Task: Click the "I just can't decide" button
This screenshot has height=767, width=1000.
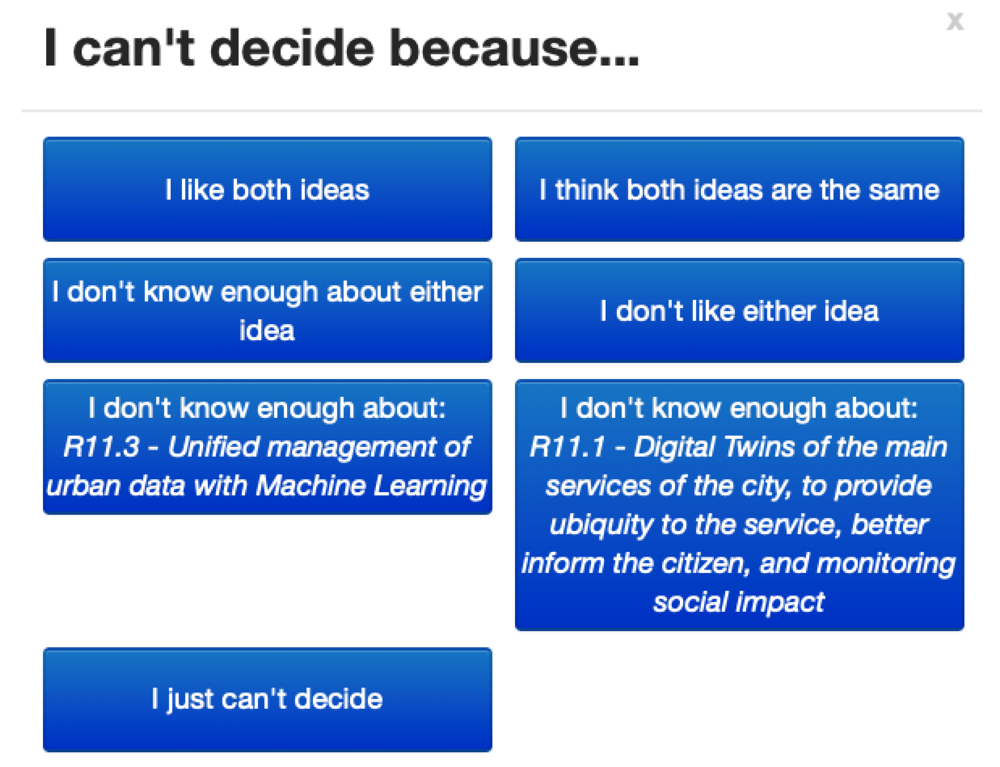Action: click(x=267, y=699)
